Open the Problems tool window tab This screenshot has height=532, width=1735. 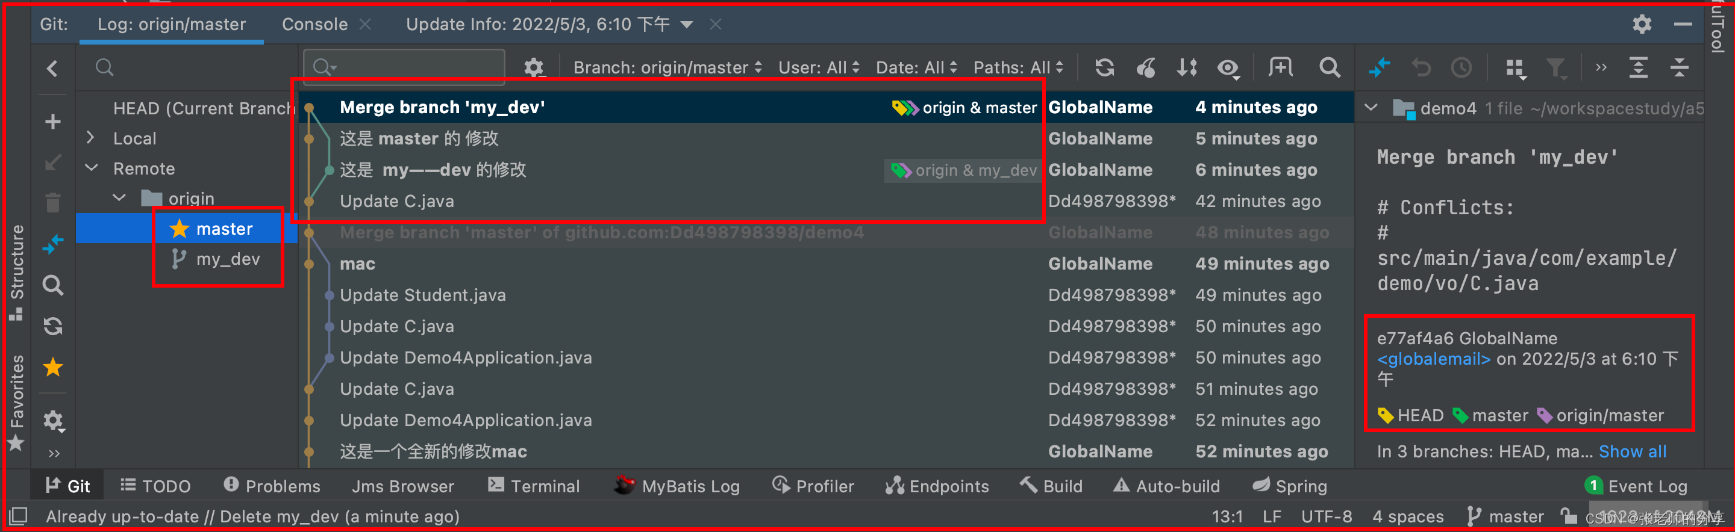point(272,486)
